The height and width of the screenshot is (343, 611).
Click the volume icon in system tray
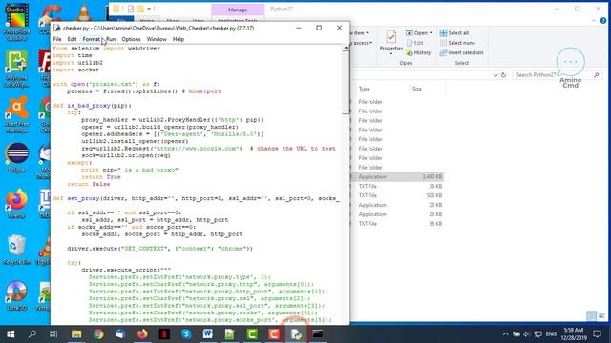click(x=526, y=334)
